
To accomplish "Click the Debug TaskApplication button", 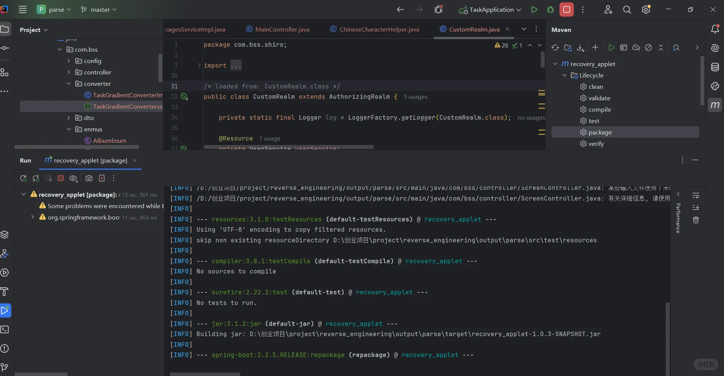I will [550, 10].
